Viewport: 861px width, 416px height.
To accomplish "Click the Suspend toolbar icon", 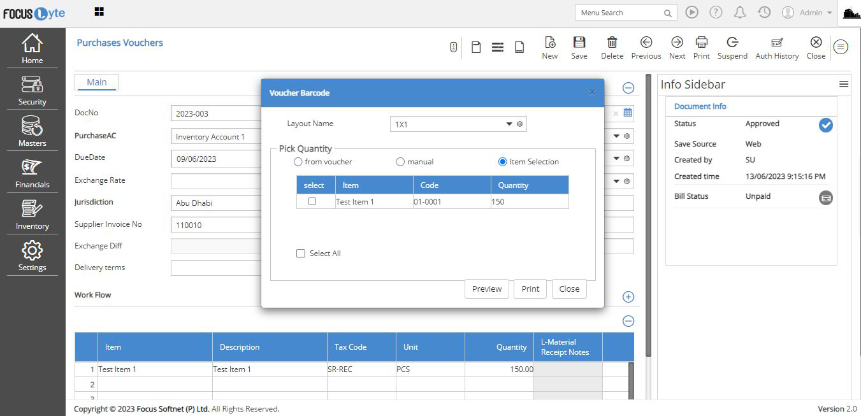I will tap(732, 48).
